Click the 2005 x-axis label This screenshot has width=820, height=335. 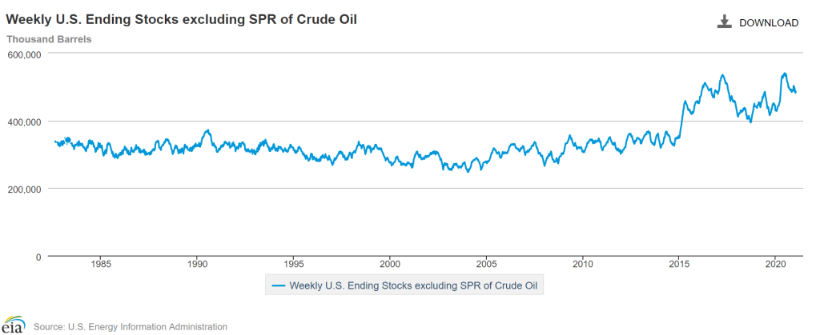click(487, 263)
